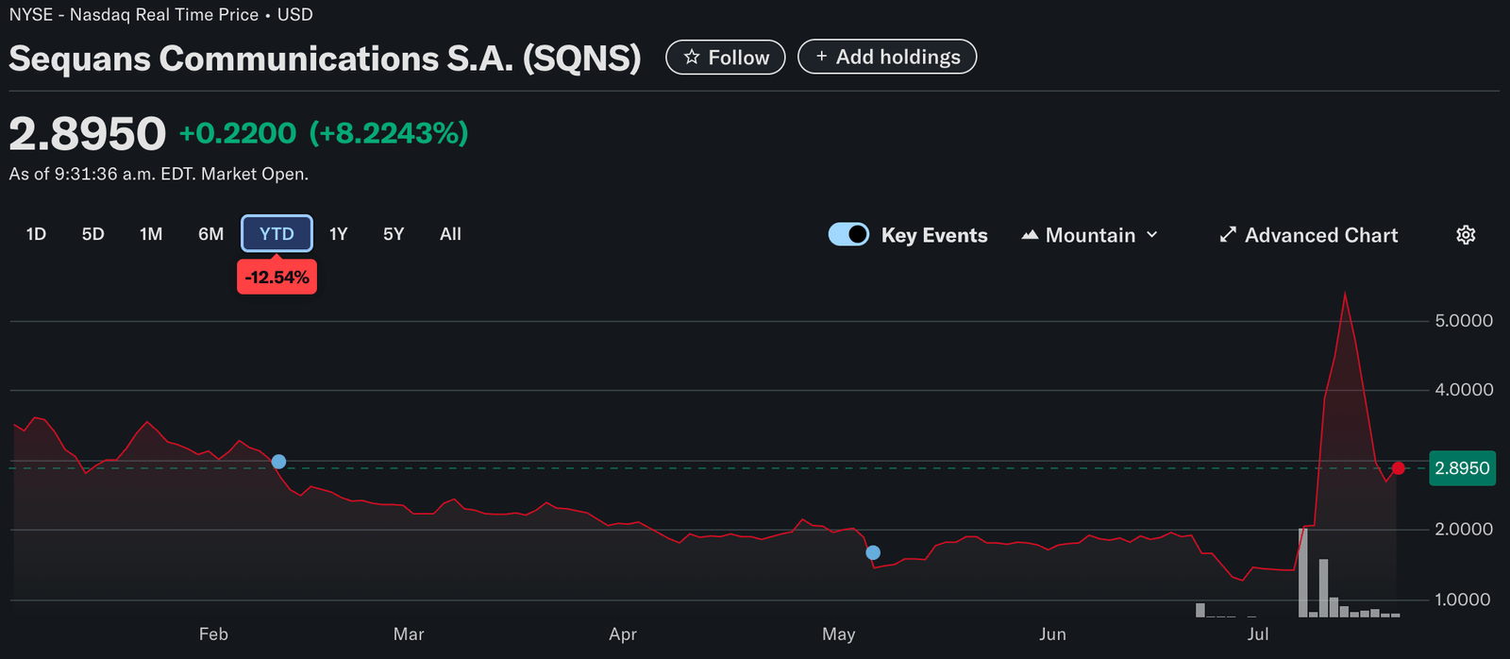Select the YTD range tab
The image size is (1510, 659).
(x=277, y=234)
